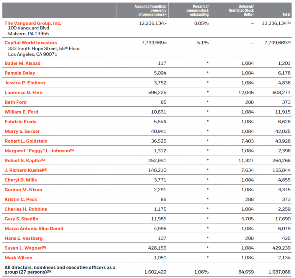Image resolution: width=295 pixels, height=278 pixels.
Task: Click Amount of beneficial ownership header
Action: (150, 10)
